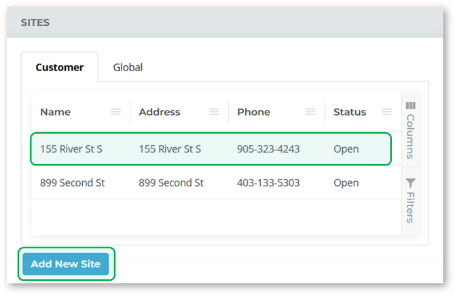Click phone number 403-133-5303
Screen dimensions: 455x295
click(268, 182)
